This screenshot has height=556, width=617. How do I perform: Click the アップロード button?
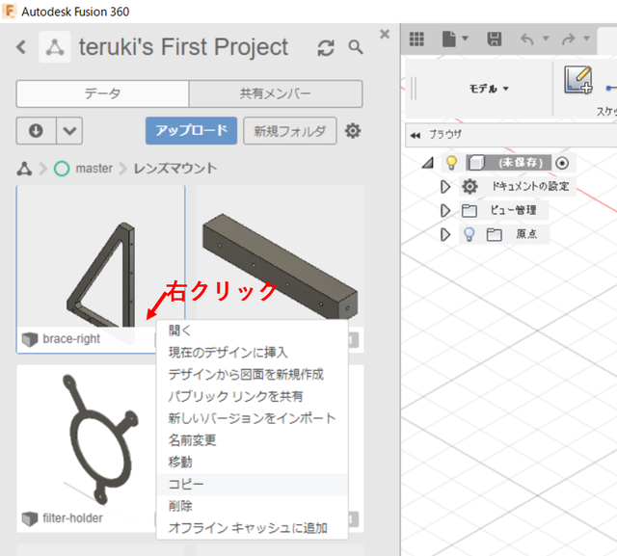pyautogui.click(x=191, y=130)
